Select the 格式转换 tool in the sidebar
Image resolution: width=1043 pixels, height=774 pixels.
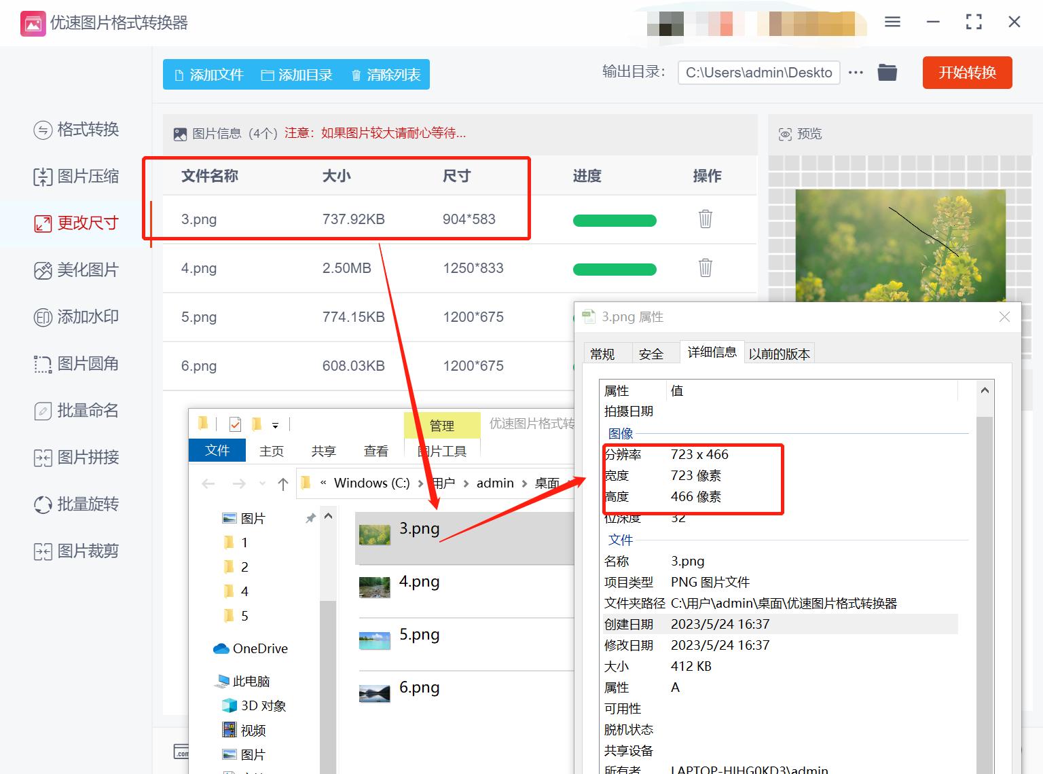click(76, 130)
